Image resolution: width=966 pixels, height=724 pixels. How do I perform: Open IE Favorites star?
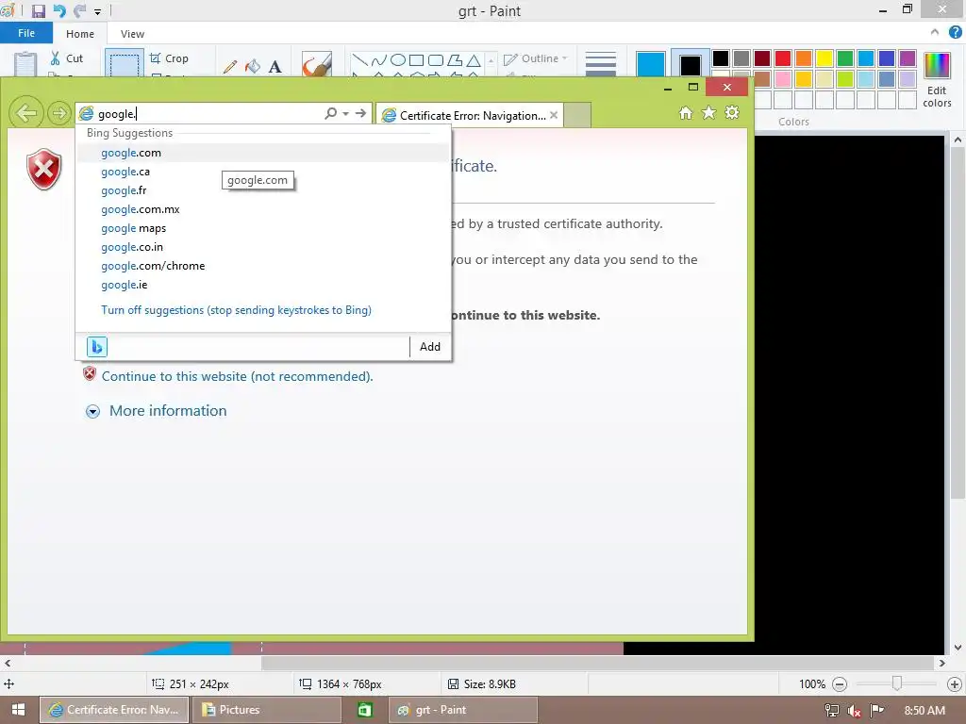(x=709, y=113)
